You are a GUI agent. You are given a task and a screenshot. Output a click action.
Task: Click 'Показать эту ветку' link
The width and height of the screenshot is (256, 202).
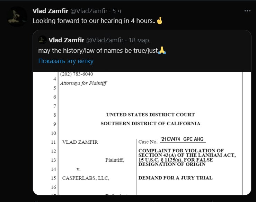point(66,61)
